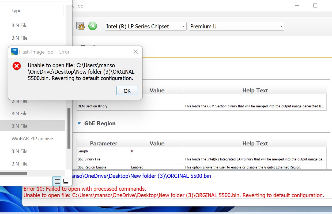Maximize the Flash Image Tool window

[315, 6]
